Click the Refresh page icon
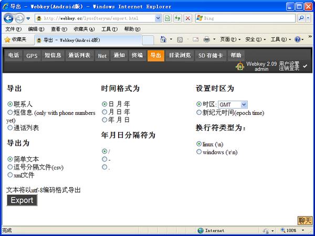Image resolution: width=315 pixels, height=236 pixels. click(x=177, y=18)
